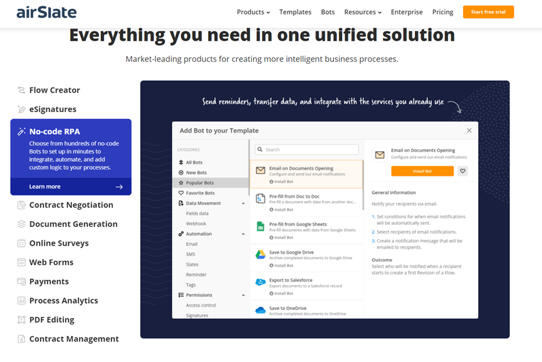Open the Pricing page
The image size is (542, 362).
pyautogui.click(x=442, y=12)
